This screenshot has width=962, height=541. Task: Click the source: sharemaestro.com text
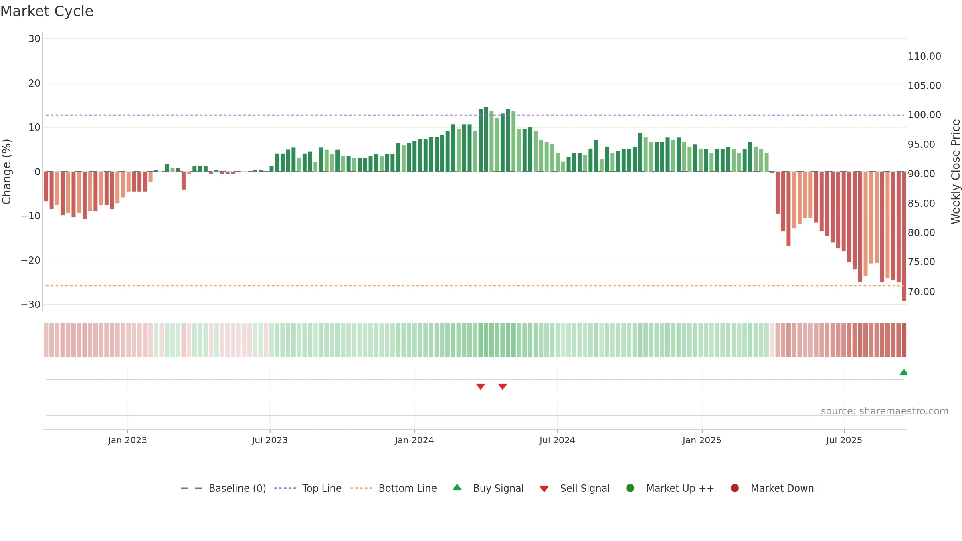point(885,411)
